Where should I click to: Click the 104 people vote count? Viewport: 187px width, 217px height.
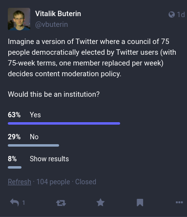(x=53, y=182)
